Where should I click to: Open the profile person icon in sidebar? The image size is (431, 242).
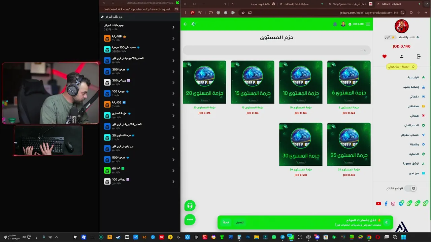click(x=401, y=56)
